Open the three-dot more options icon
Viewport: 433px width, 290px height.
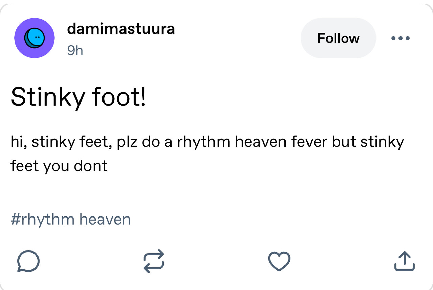[401, 38]
